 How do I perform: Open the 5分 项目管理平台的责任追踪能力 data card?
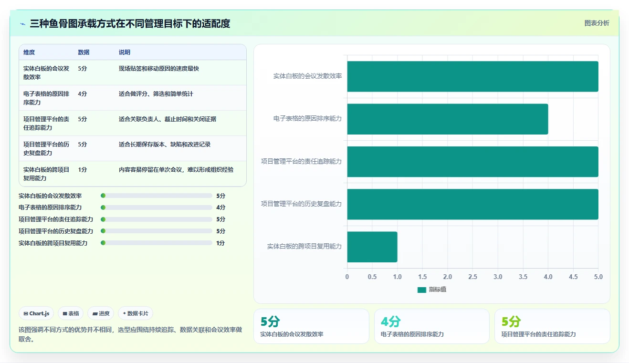[x=552, y=326]
